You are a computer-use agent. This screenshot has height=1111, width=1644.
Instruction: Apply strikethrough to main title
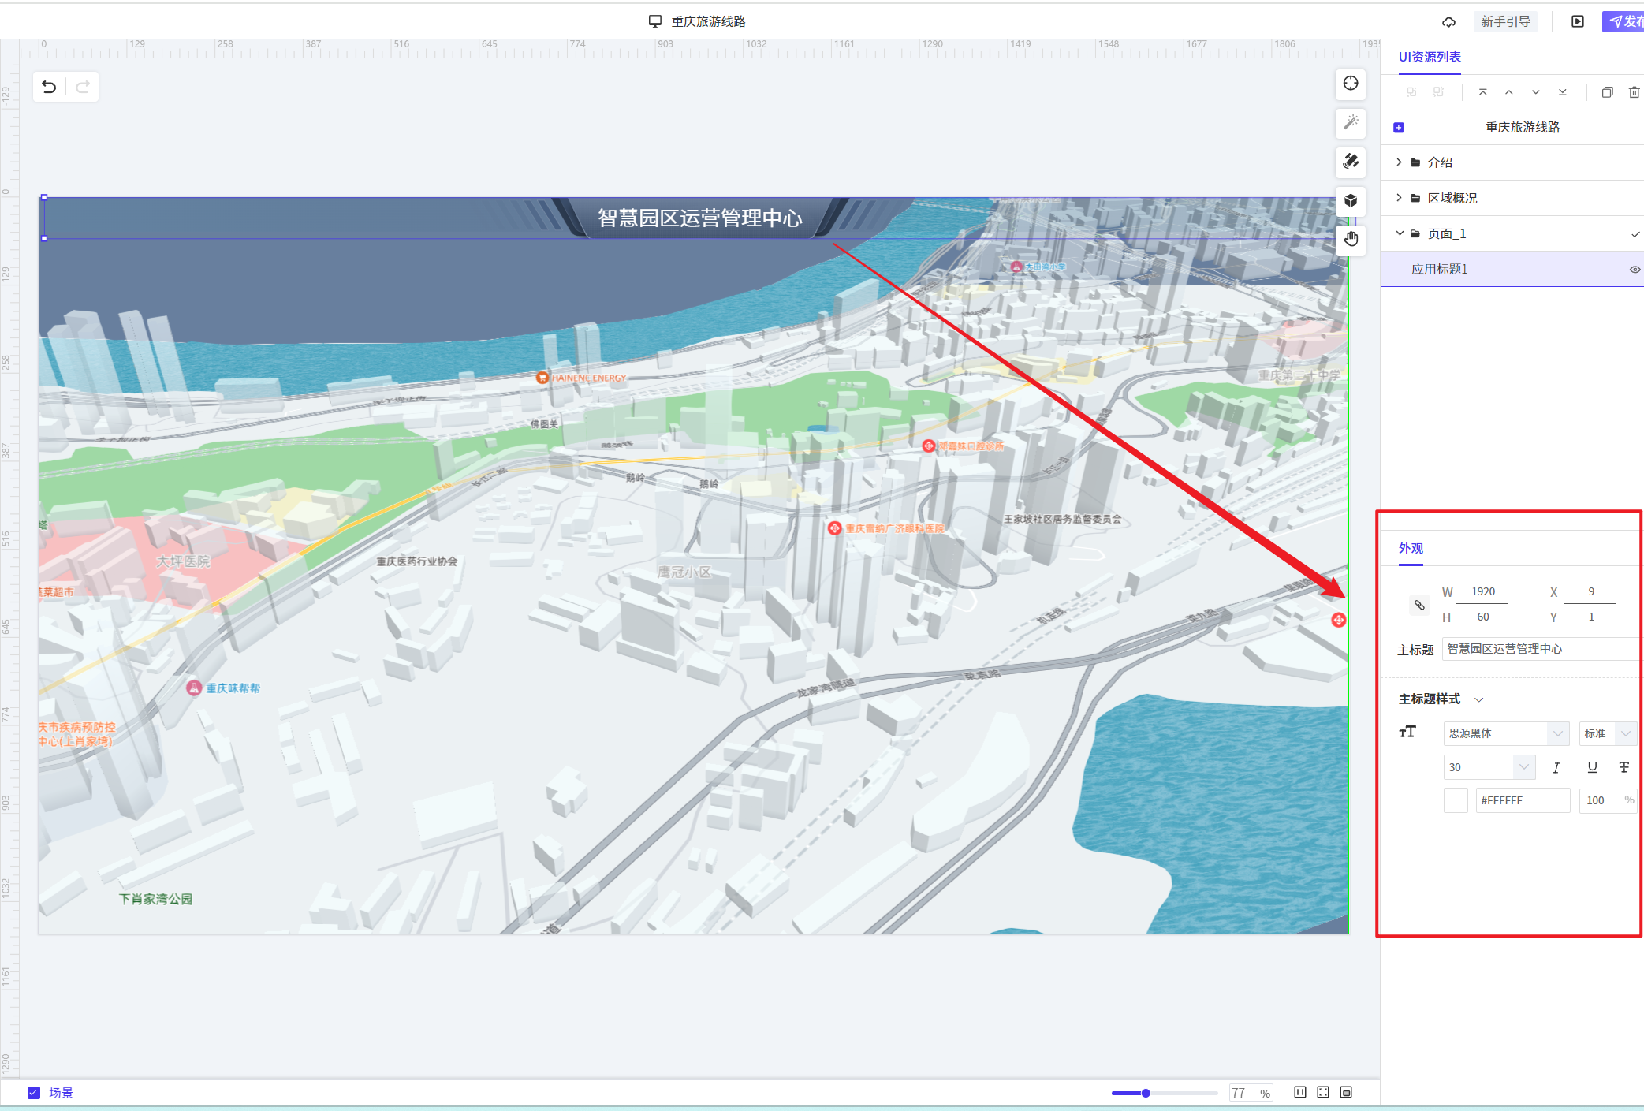point(1624,767)
